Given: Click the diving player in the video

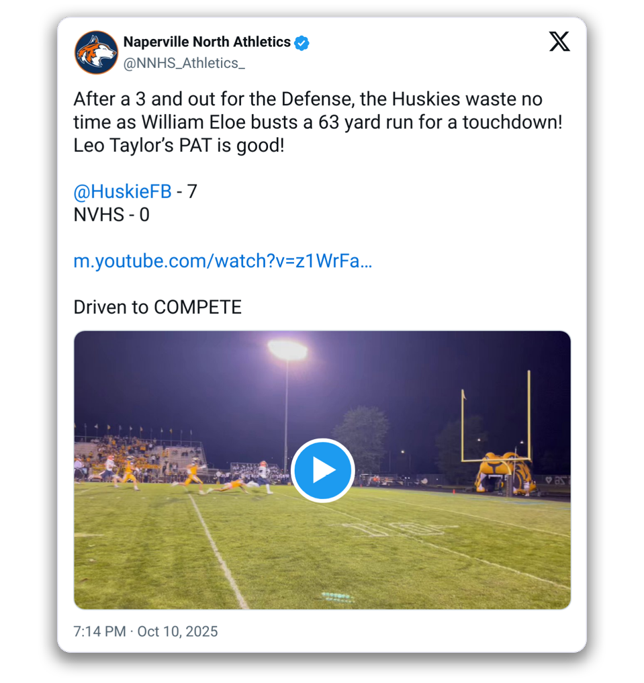Looking at the screenshot, I should (x=230, y=486).
